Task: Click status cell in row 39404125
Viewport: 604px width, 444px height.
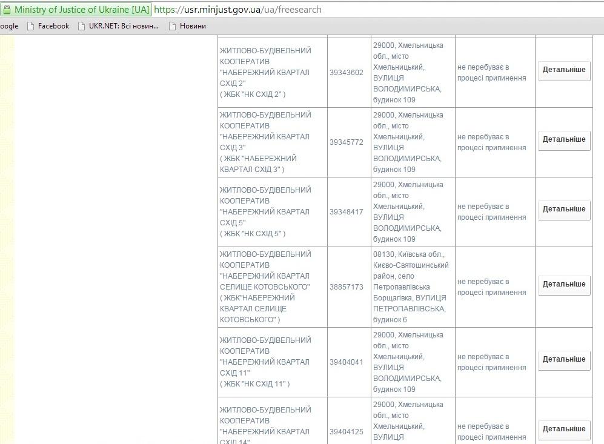Action: click(495, 420)
